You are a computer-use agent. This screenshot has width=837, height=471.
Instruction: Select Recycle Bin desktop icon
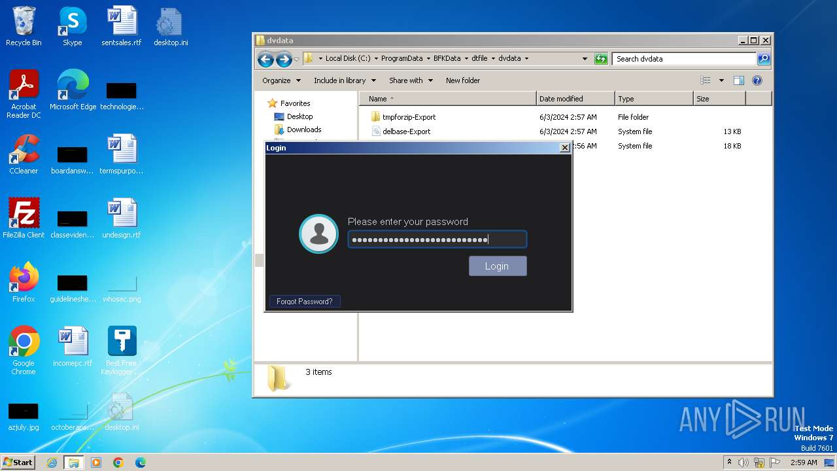point(24,27)
